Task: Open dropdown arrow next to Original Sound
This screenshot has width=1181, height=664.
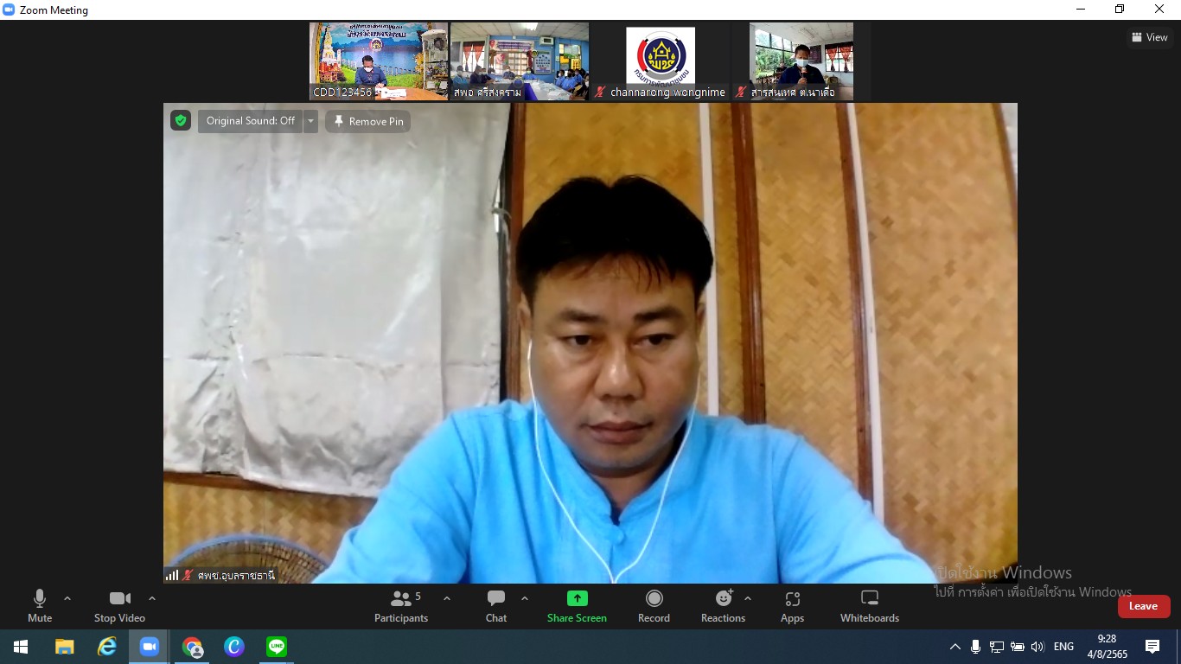Action: pos(310,121)
